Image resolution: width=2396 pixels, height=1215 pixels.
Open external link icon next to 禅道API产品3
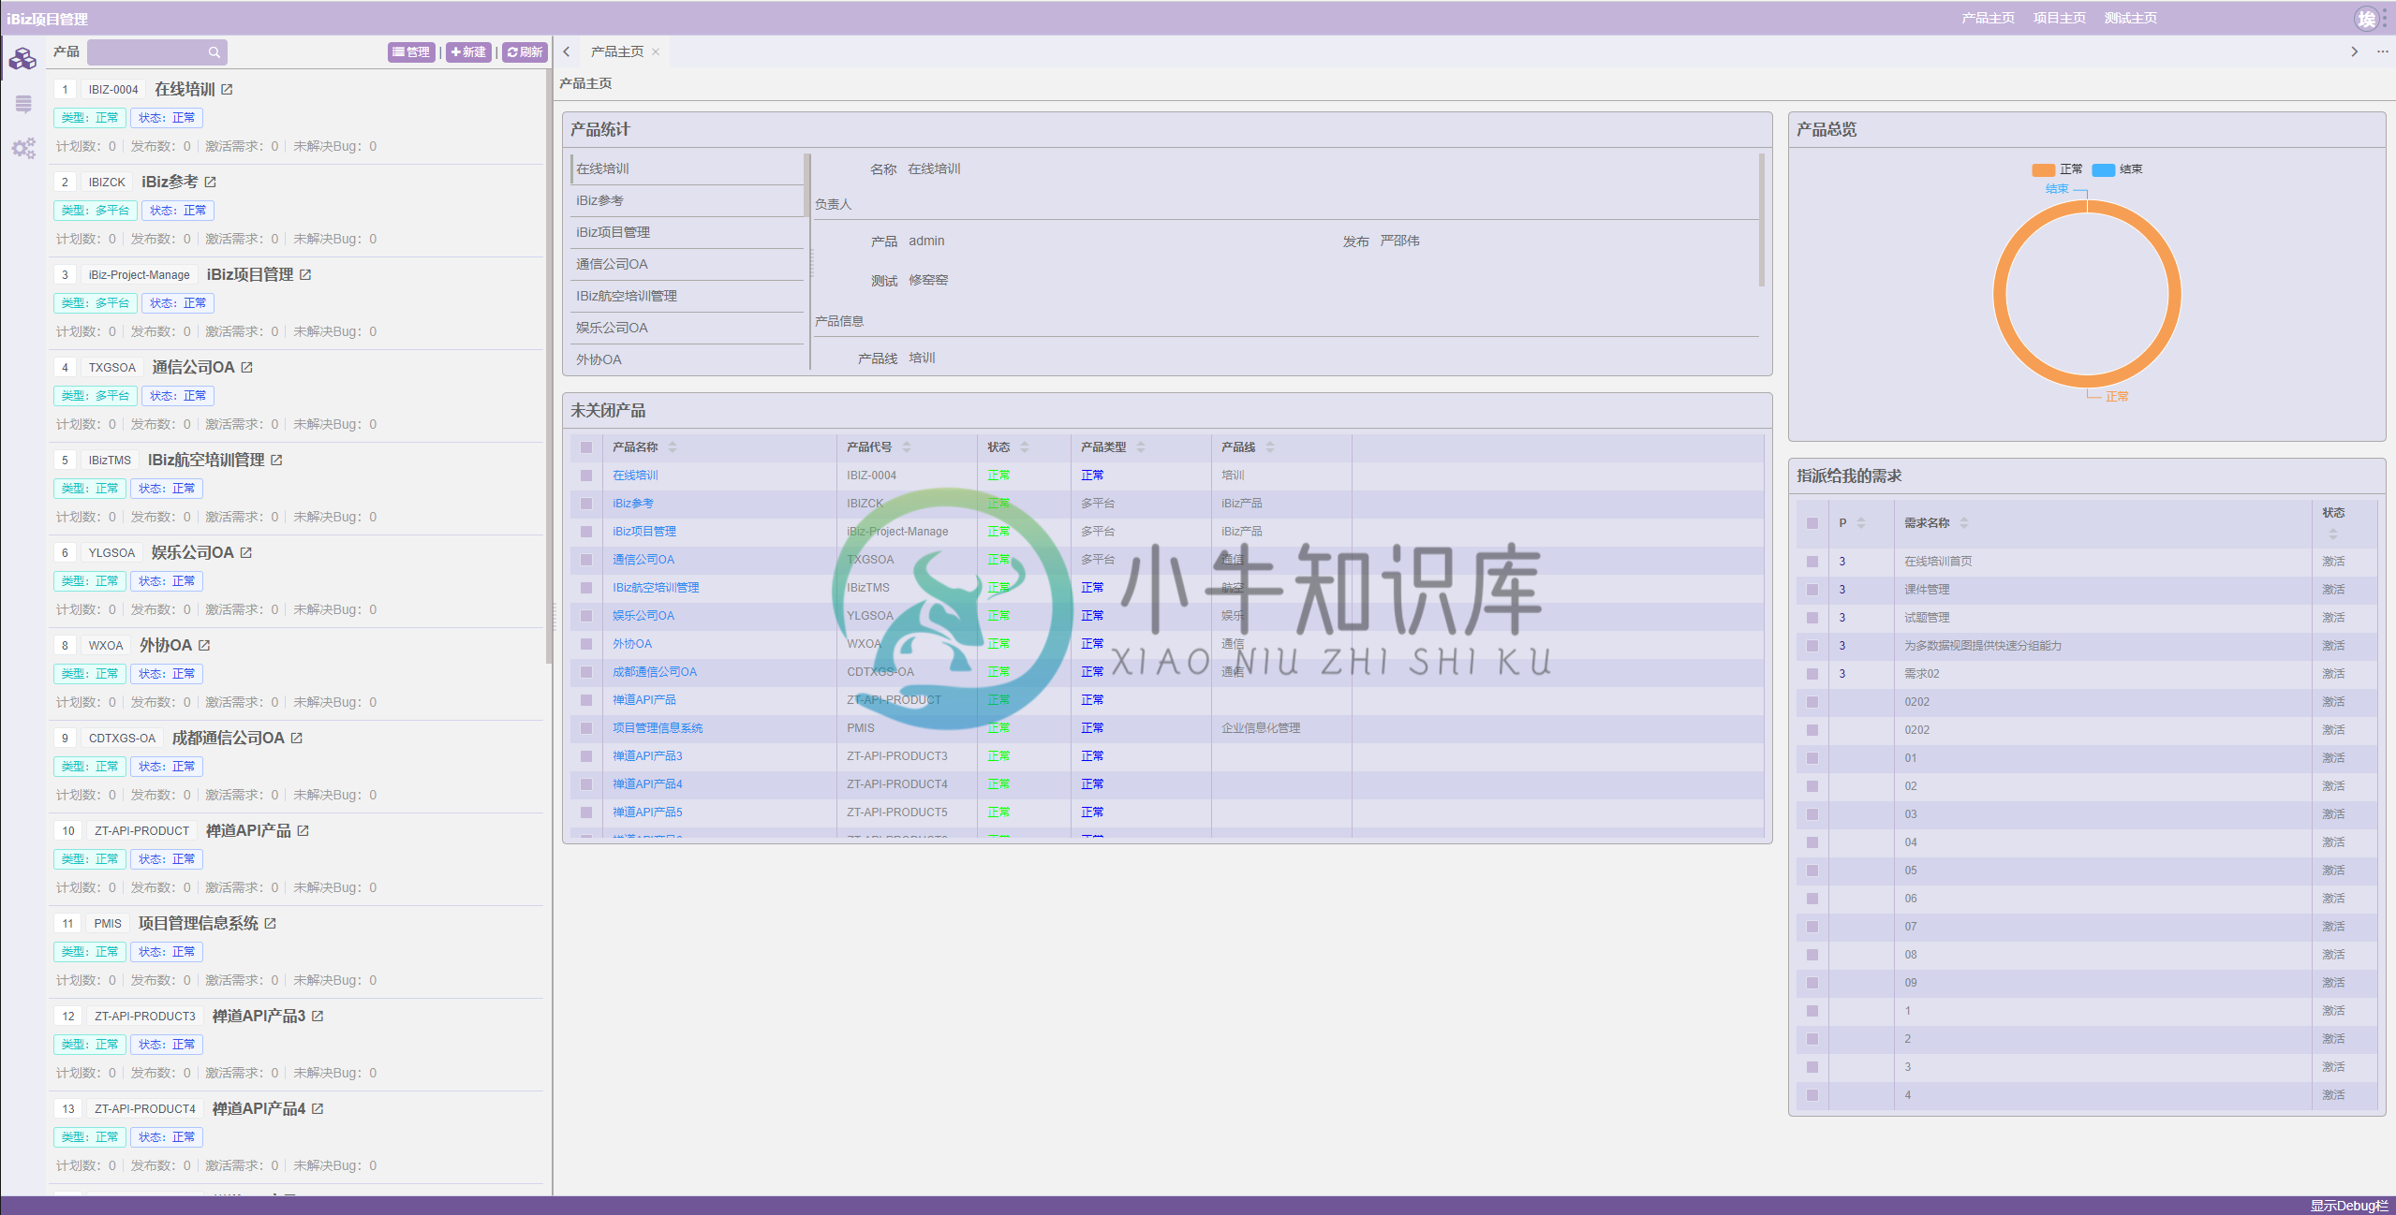(x=318, y=1016)
